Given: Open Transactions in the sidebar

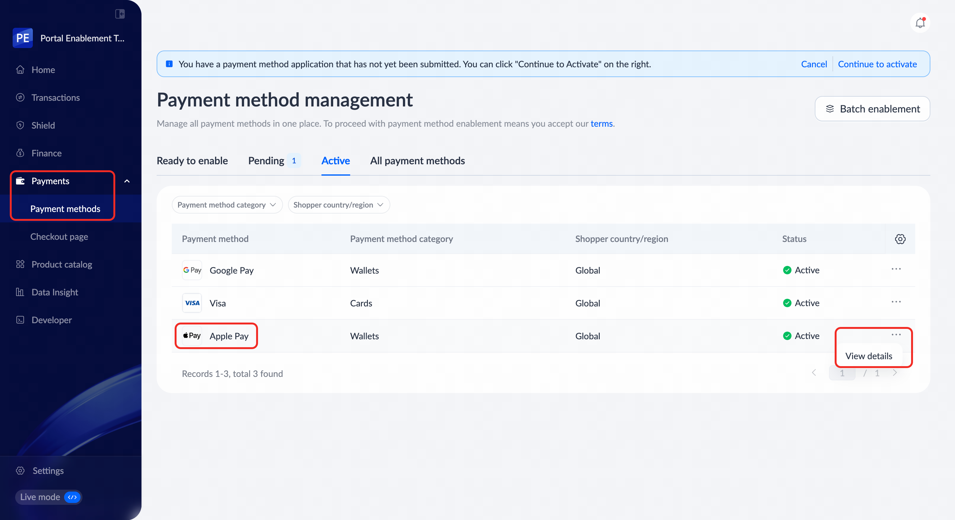Looking at the screenshot, I should click(x=56, y=98).
